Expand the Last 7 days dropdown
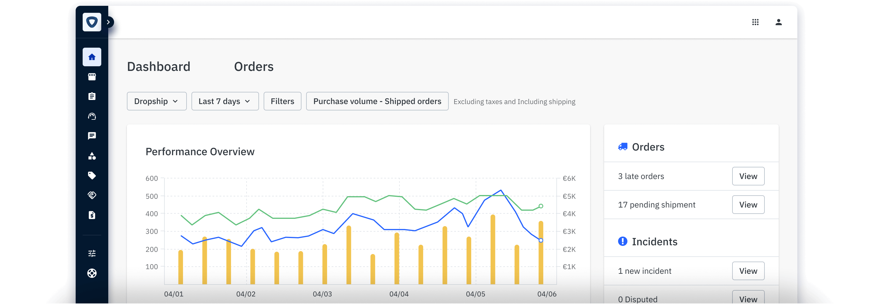 coord(225,101)
